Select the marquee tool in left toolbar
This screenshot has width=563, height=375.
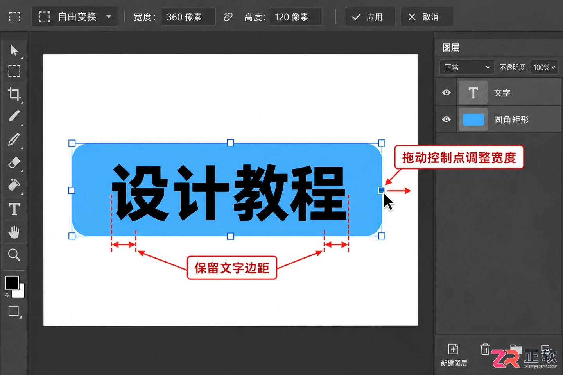tap(14, 71)
